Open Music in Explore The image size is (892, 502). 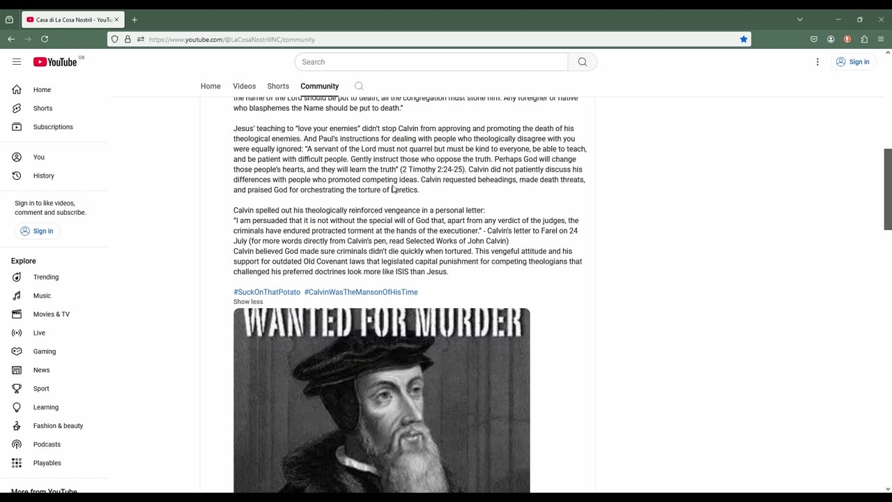(42, 296)
